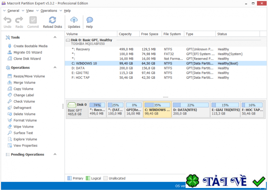Image resolution: width=268 pixels, height=190 pixels.
Task: Start Defragment operation
Action: (x=19, y=108)
